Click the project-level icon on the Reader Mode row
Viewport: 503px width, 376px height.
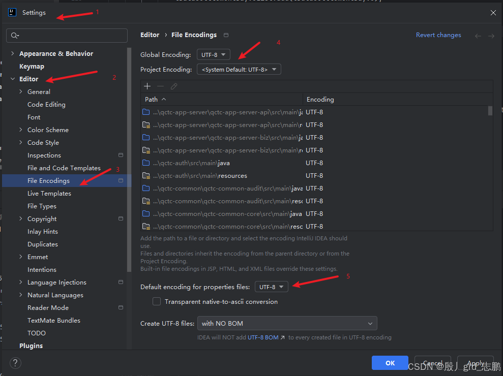[x=121, y=307]
